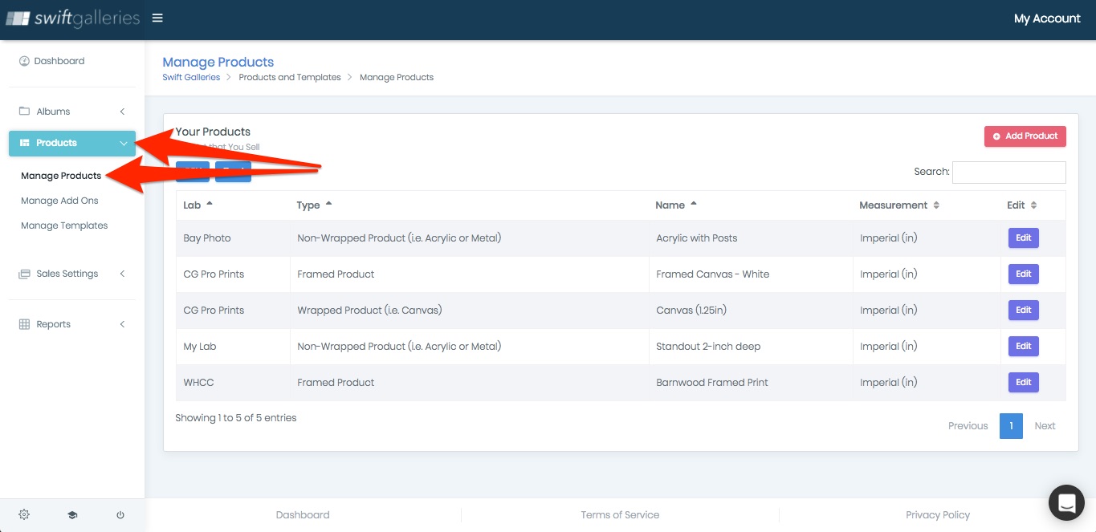This screenshot has height=532, width=1096.
Task: Open the live chat bubble
Action: 1066,503
